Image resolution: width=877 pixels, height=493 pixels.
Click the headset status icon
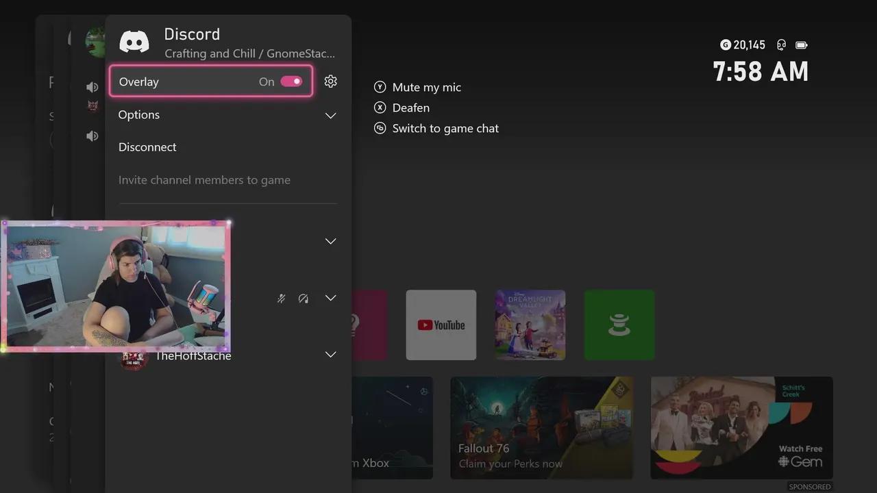tap(781, 45)
